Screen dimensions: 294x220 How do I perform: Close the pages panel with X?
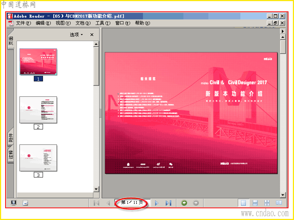[x=92, y=34]
